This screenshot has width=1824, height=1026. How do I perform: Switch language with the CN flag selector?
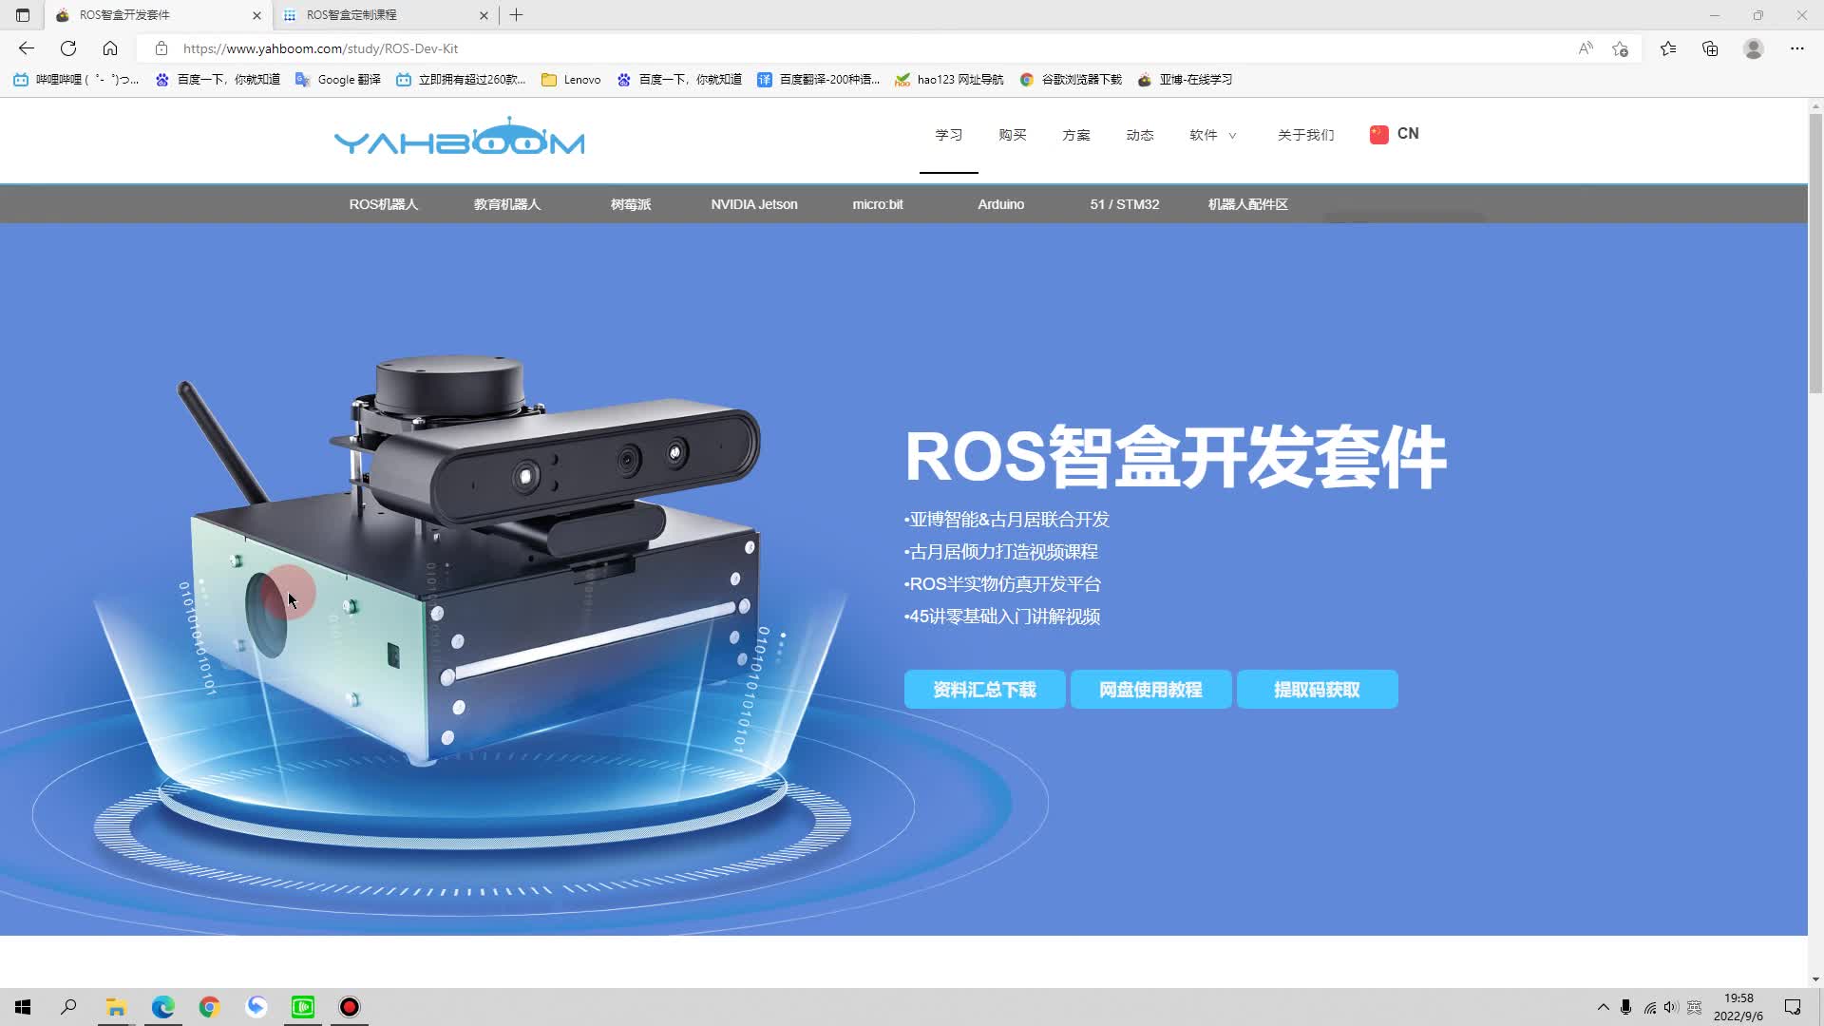[1395, 134]
